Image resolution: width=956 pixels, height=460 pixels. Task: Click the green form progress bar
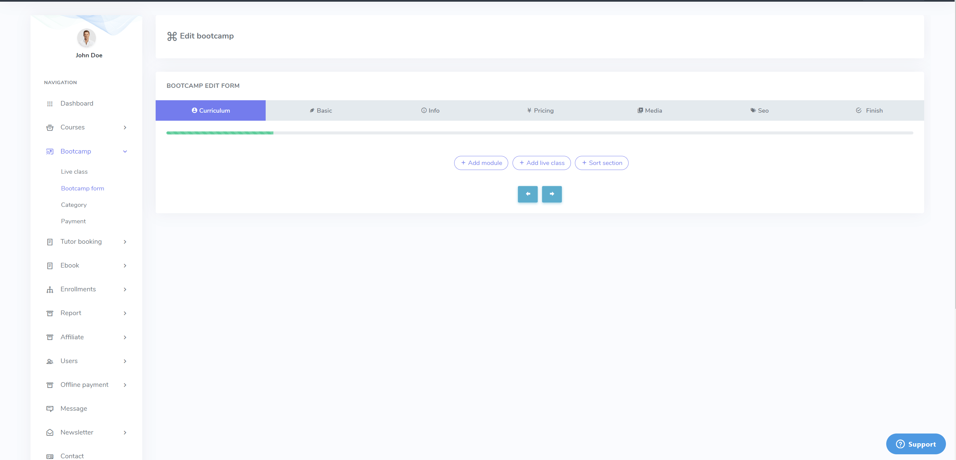(220, 133)
